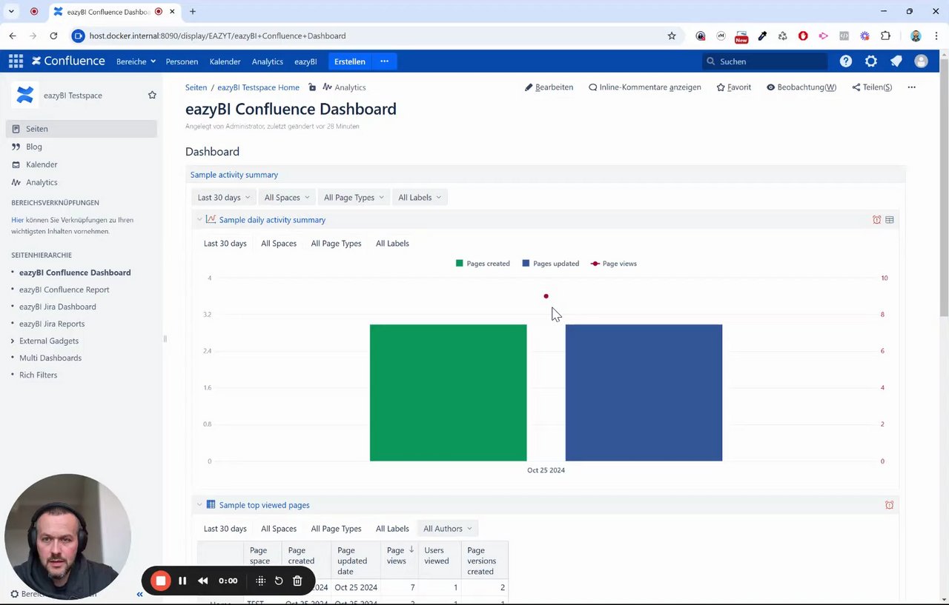
Task: Click the alarm icon on Sample daily activity summary
Action: click(877, 220)
